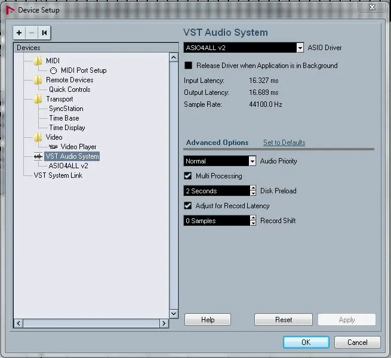The height and width of the screenshot is (358, 391).
Task: Increase Record Shift with up arrow
Action: (253, 218)
